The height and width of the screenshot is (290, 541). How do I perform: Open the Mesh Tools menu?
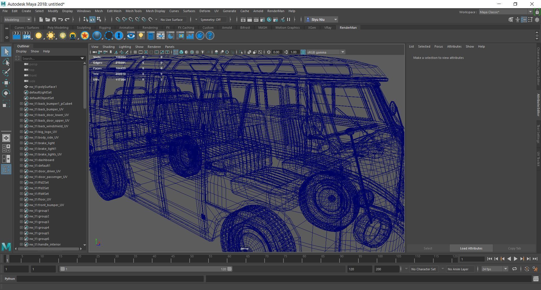point(134,11)
